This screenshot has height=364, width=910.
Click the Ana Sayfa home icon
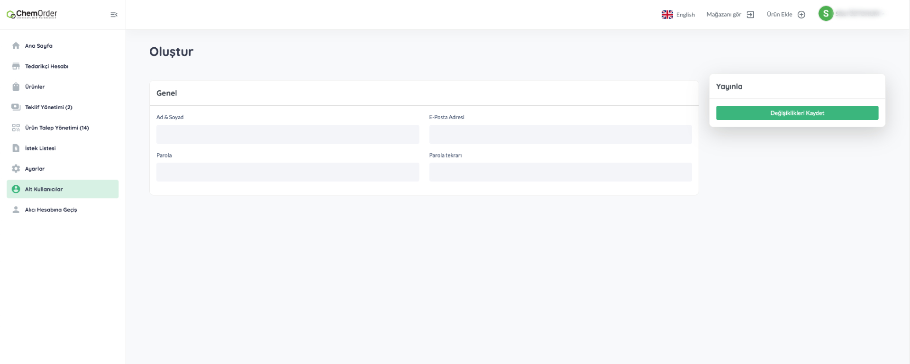tap(16, 46)
